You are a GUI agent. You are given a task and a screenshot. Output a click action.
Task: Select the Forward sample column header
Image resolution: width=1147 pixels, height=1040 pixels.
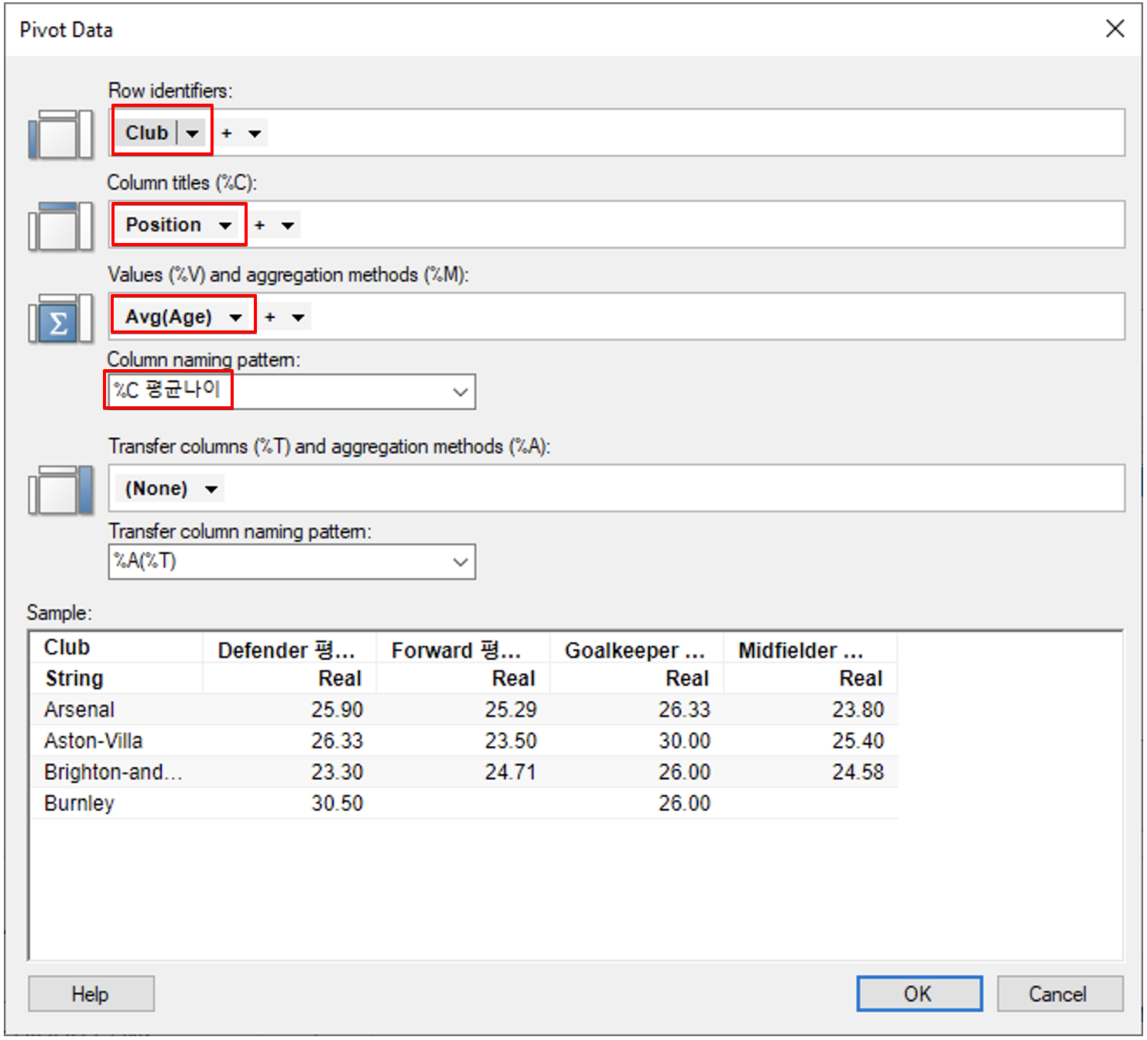[463, 648]
